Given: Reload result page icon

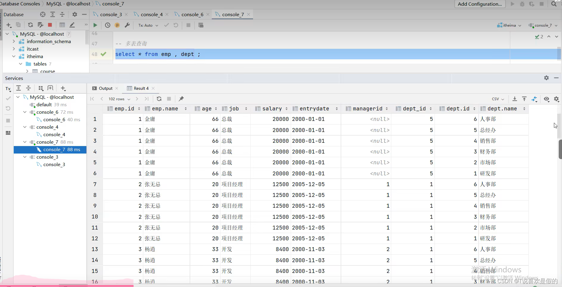Looking at the screenshot, I should [x=159, y=99].
